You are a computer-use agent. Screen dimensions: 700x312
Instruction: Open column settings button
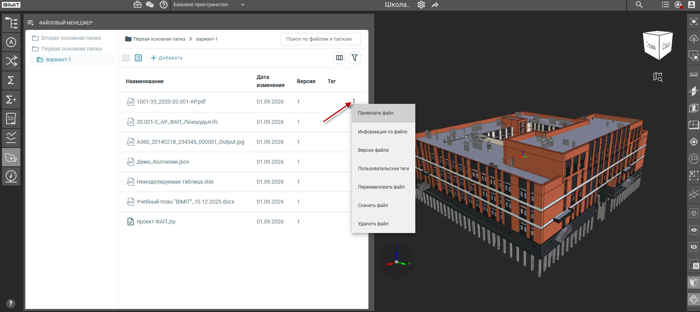point(339,58)
